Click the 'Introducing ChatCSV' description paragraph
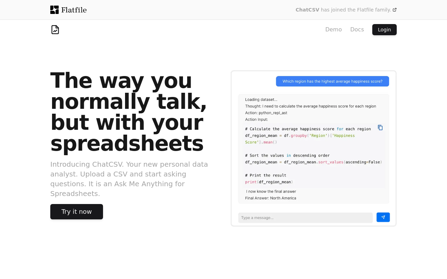Screen dimensions: 447x279 129,179
